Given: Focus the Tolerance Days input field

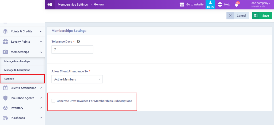Looking at the screenshot, I should (x=72, y=50).
